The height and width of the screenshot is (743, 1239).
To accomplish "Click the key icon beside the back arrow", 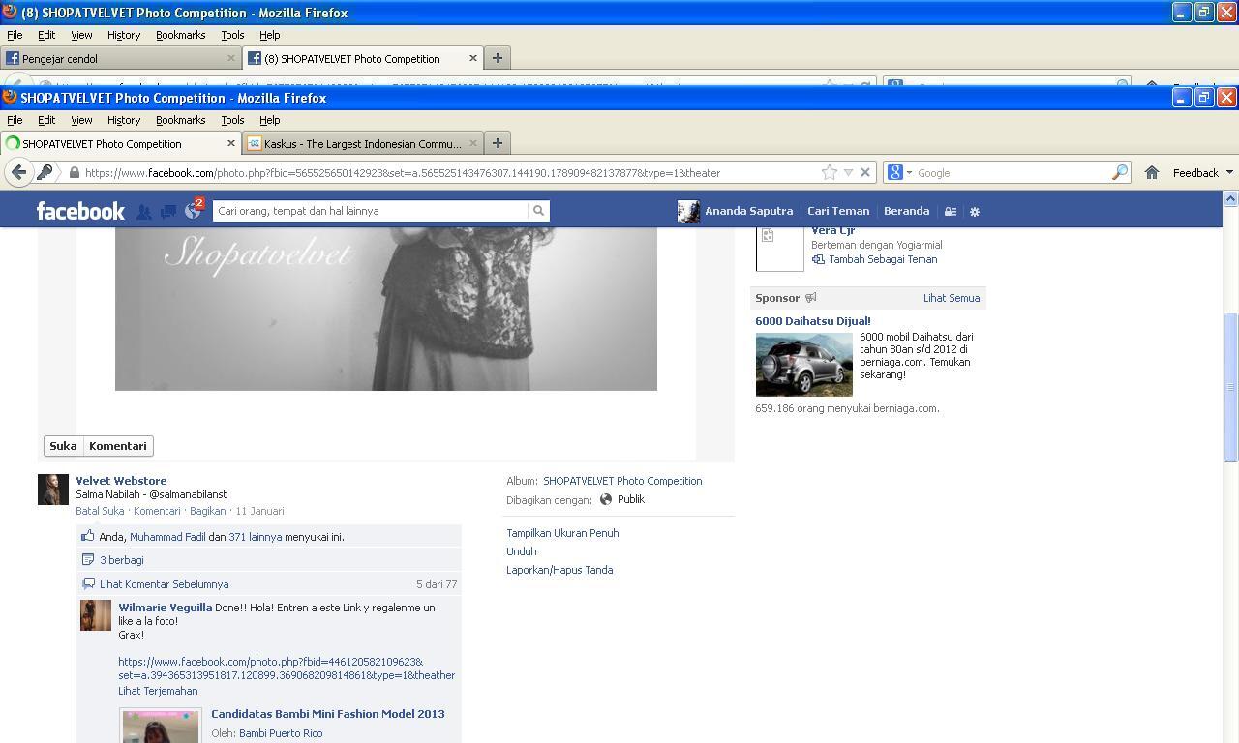I will tap(45, 172).
